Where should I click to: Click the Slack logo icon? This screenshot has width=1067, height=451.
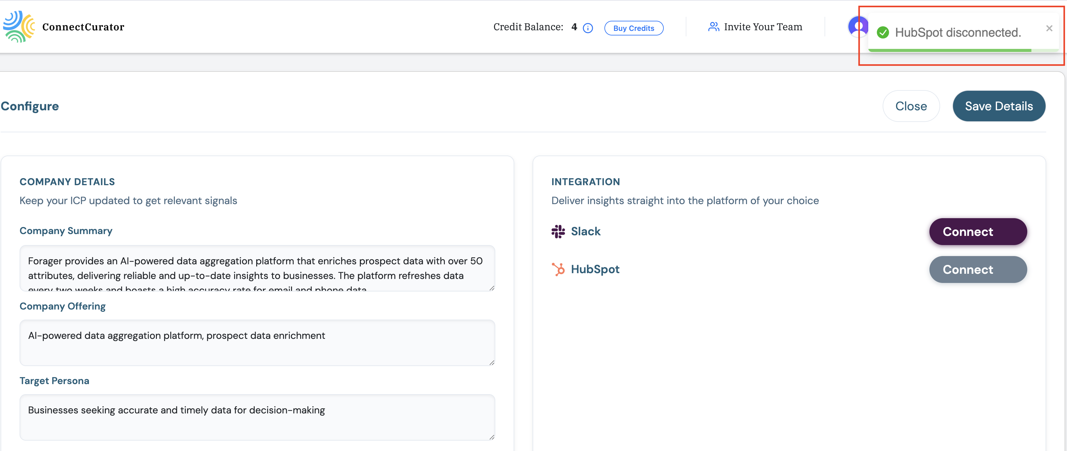pos(558,232)
